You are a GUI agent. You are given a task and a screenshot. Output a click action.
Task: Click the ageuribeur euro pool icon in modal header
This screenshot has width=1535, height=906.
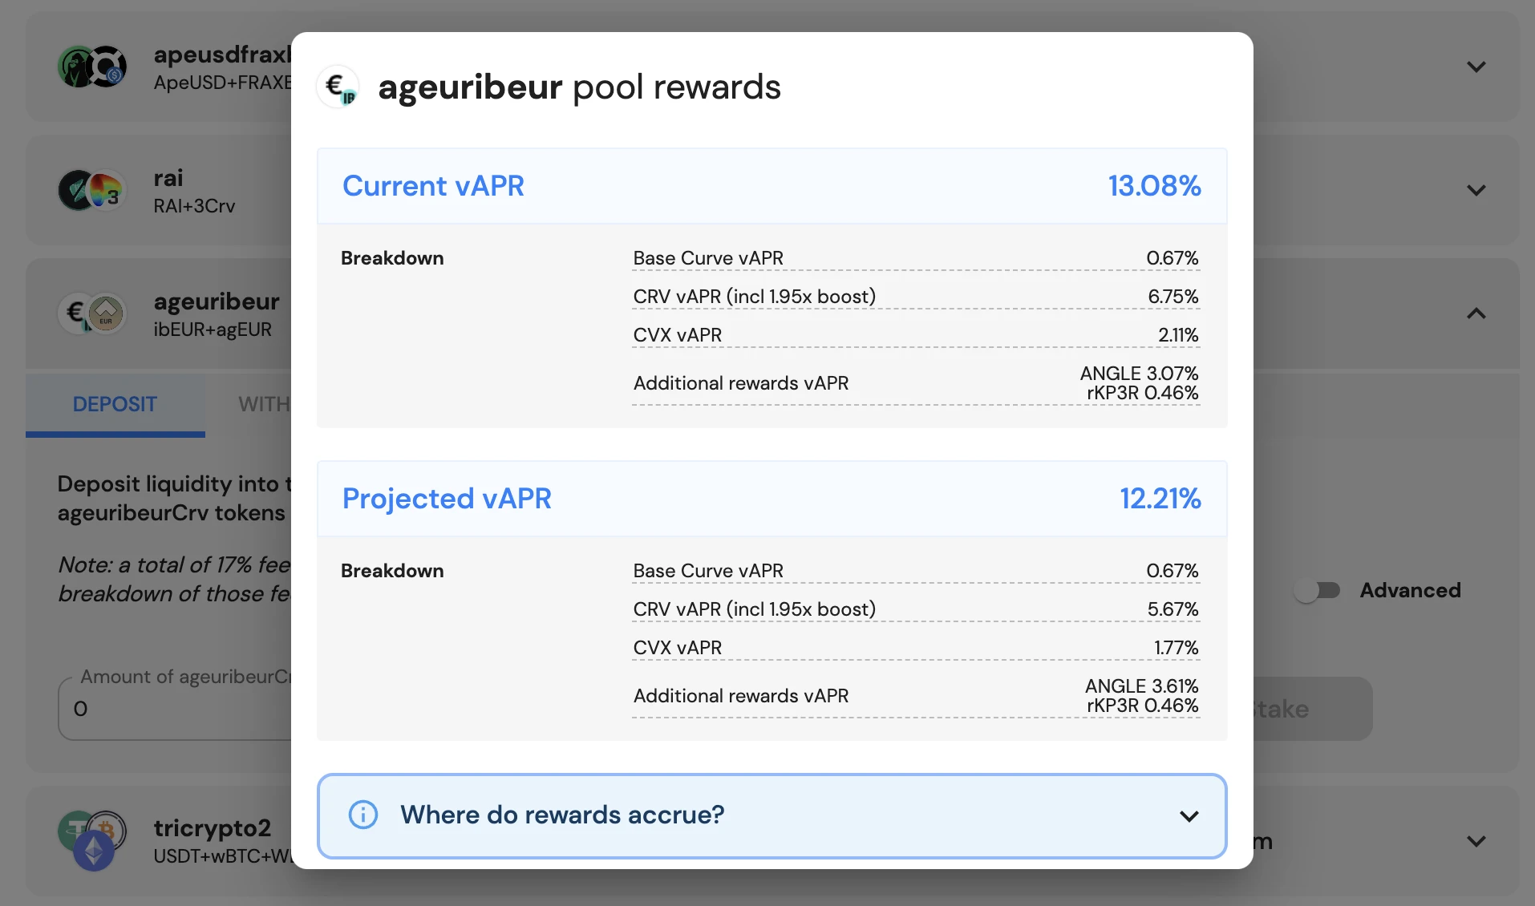click(338, 87)
